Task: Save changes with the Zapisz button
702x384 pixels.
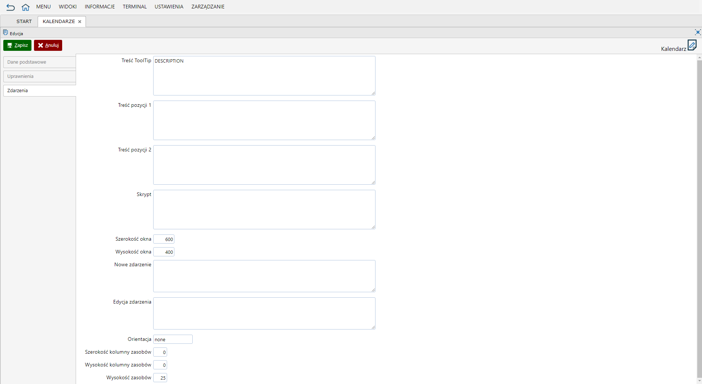Action: 17,45
